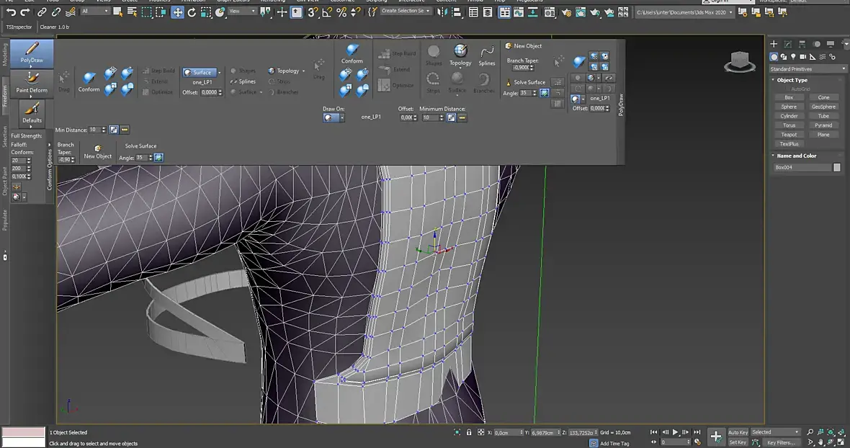Image resolution: width=850 pixels, height=448 pixels.
Task: Click the Redo arrow in main toolbar
Action: tap(25, 12)
